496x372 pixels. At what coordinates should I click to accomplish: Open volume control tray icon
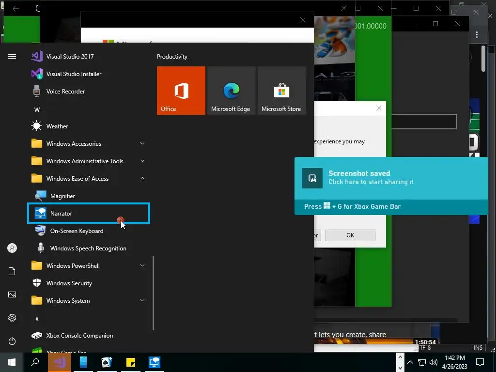(434, 362)
